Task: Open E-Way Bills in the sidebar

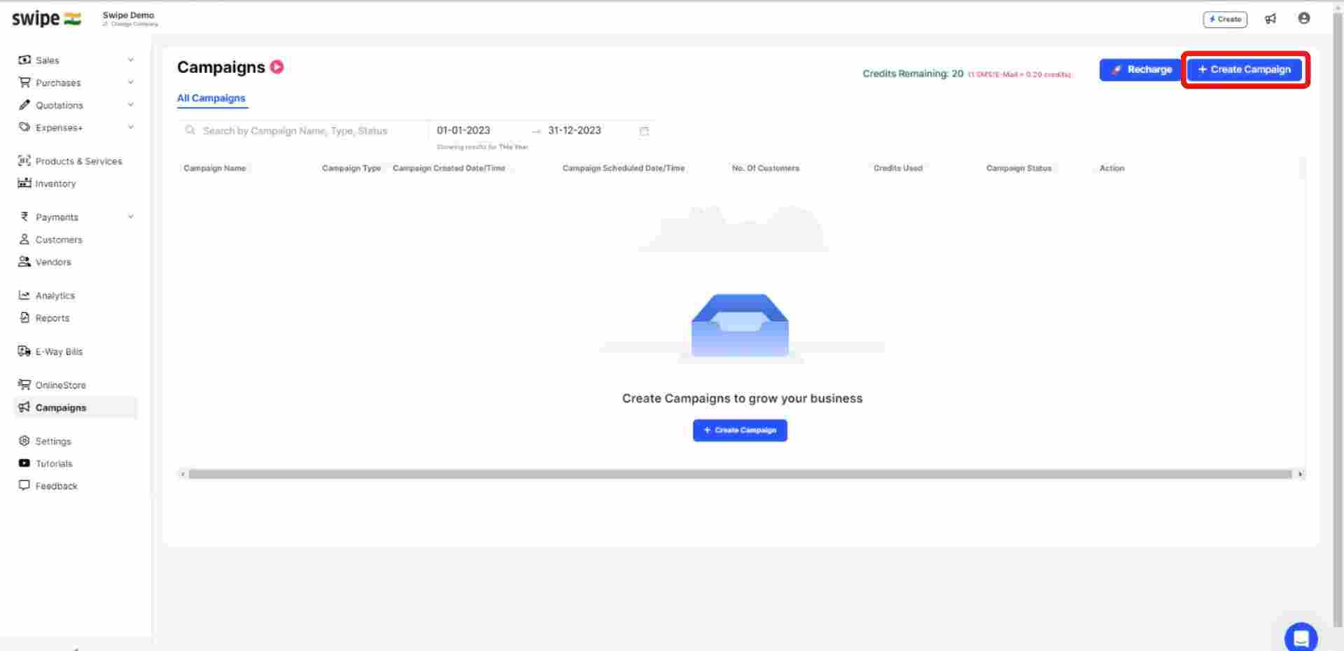Action: pyautogui.click(x=59, y=351)
